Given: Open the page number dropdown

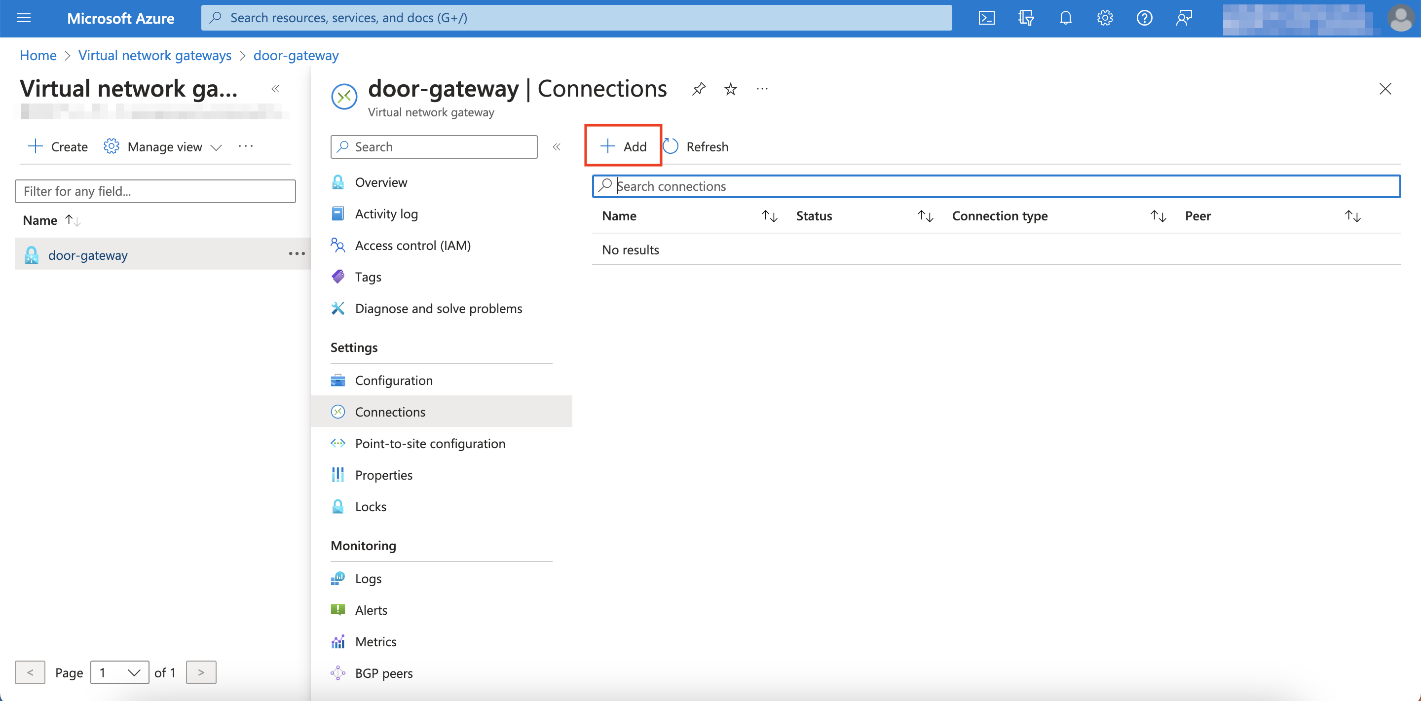Looking at the screenshot, I should [119, 672].
